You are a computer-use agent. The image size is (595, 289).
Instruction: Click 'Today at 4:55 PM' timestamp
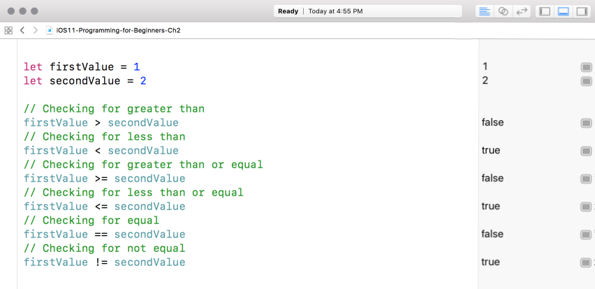pos(335,11)
